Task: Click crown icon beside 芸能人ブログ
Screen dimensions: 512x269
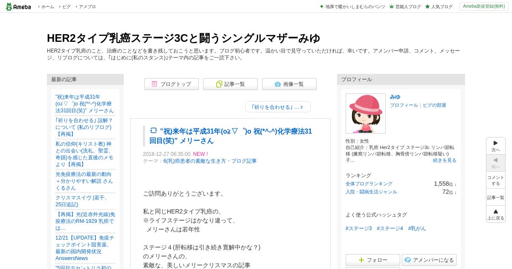Action: [392, 7]
